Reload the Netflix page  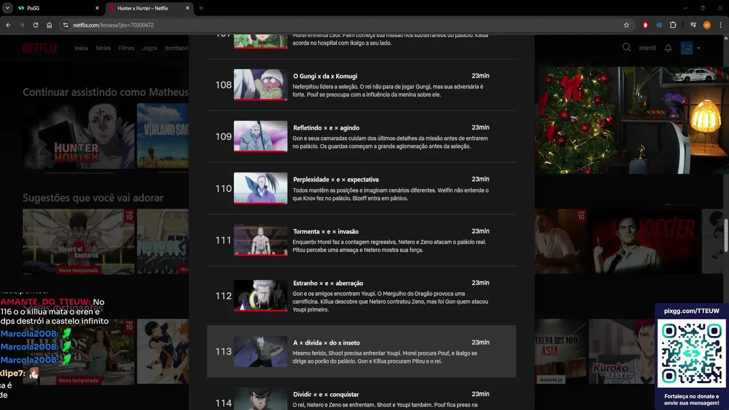pyautogui.click(x=35, y=25)
